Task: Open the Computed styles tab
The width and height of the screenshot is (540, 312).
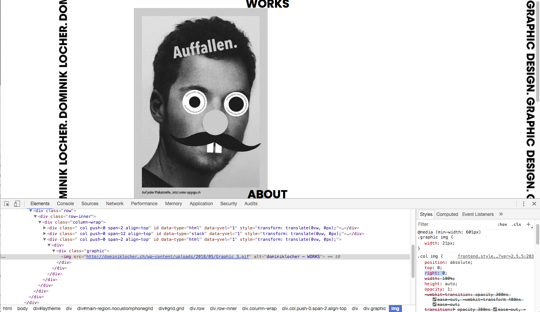Action: pyautogui.click(x=447, y=214)
